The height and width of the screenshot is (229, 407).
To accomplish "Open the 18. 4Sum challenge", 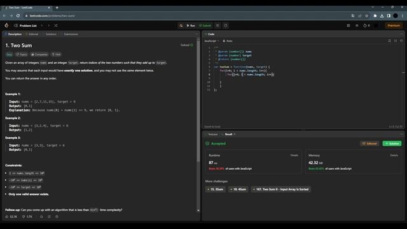I will click(238, 190).
